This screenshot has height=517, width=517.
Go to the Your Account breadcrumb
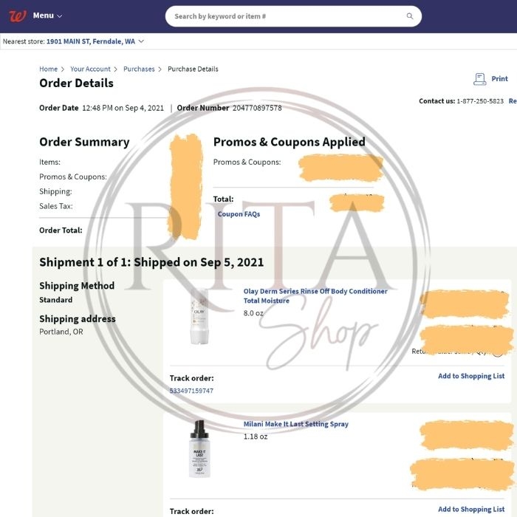(x=90, y=69)
